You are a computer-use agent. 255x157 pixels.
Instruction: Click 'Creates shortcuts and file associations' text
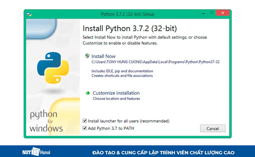(122, 76)
